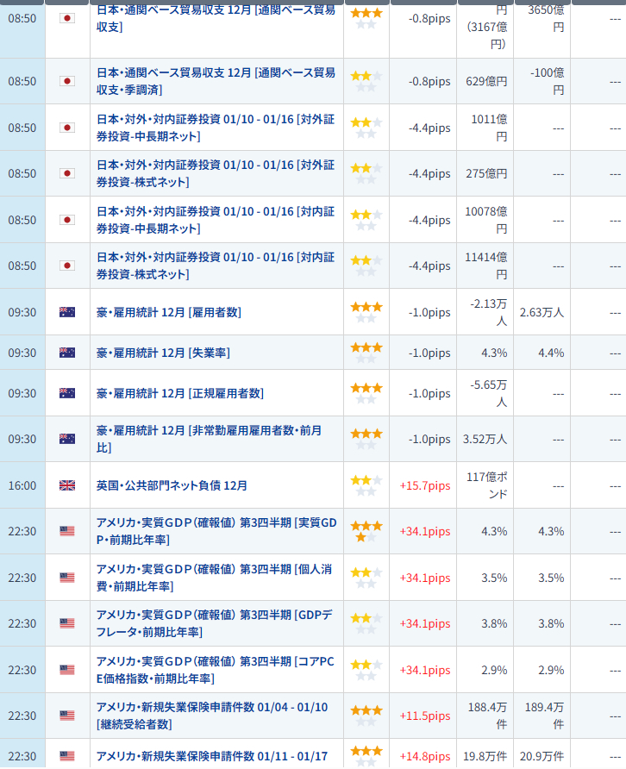Screen dimensions: 626x769
Task: Click the +15.7pips value
Action: tap(424, 485)
